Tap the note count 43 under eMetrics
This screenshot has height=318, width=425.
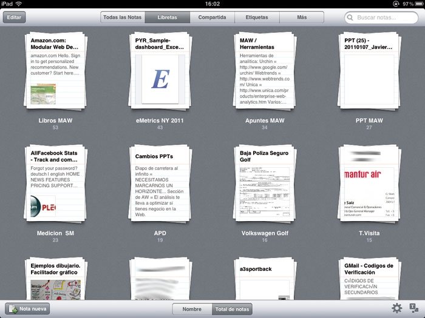coord(160,127)
